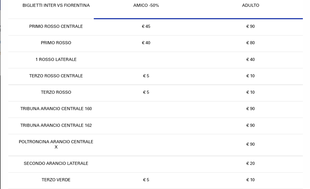Pick the € 5 Amico price for Terzo Rosso

click(x=146, y=92)
